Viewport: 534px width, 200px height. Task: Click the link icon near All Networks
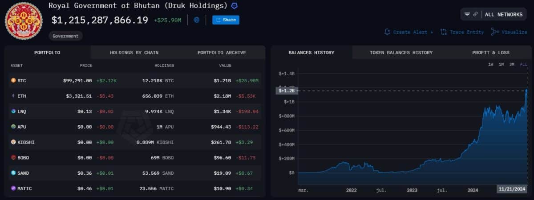click(475, 14)
